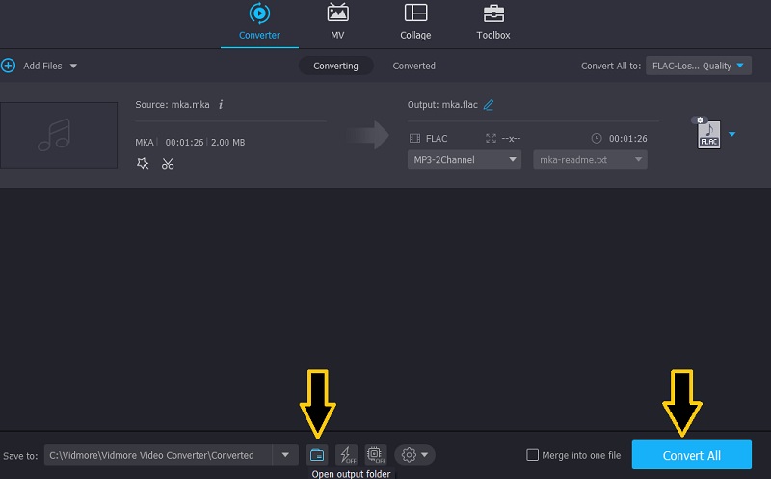Click the scissors cut icon
This screenshot has width=771, height=479.
pyautogui.click(x=168, y=164)
